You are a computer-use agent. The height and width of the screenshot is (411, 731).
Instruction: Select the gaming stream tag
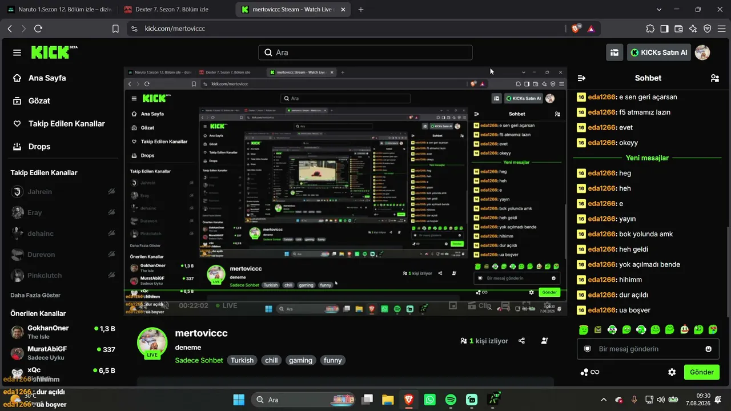click(x=300, y=360)
